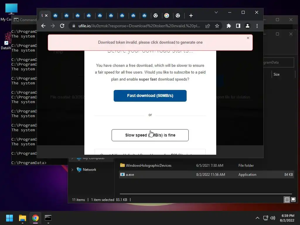Open the Chrome three-dot menu
Image resolution: width=300 pixels, height=225 pixels.
click(257, 26)
